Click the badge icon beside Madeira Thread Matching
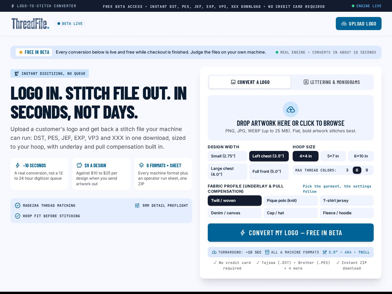392x294 pixels. click(18, 205)
